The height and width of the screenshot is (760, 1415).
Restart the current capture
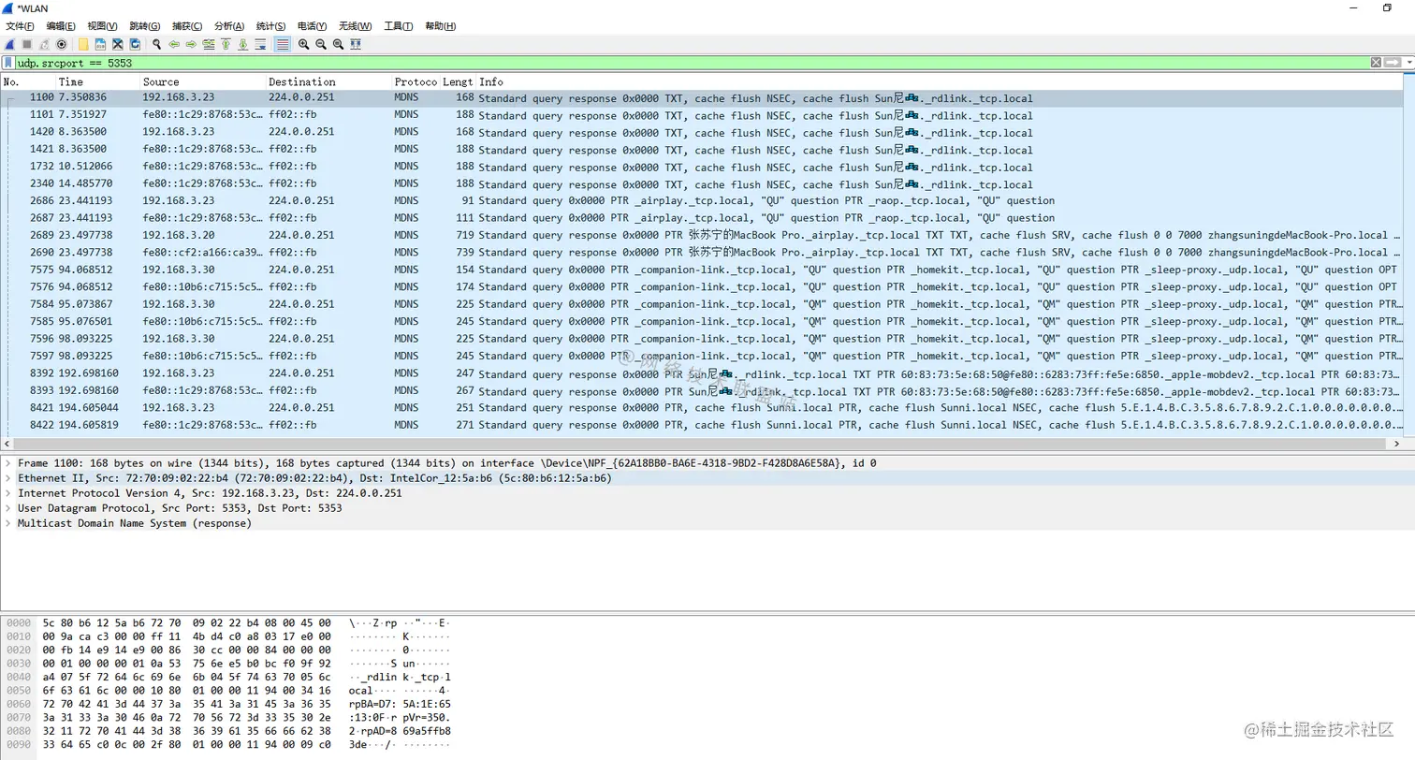tap(44, 44)
